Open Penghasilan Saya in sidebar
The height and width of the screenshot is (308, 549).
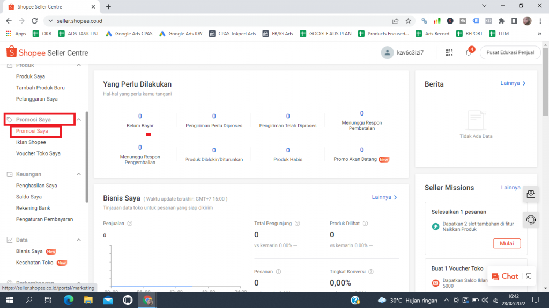point(36,186)
